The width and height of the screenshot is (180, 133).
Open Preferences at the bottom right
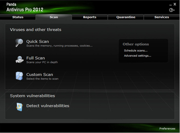(x=167, y=129)
